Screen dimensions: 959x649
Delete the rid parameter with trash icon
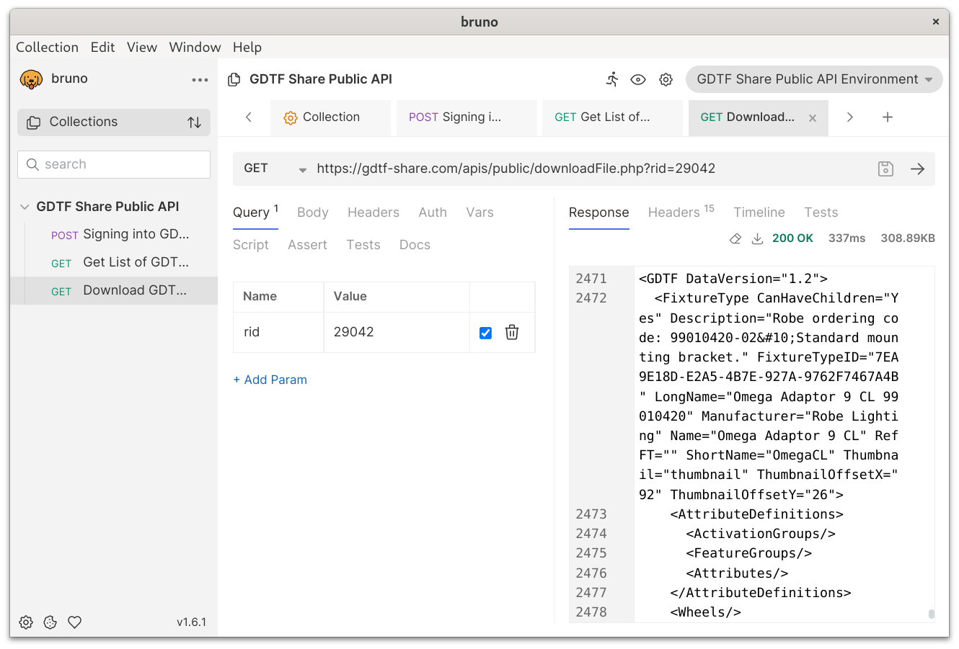click(x=512, y=332)
